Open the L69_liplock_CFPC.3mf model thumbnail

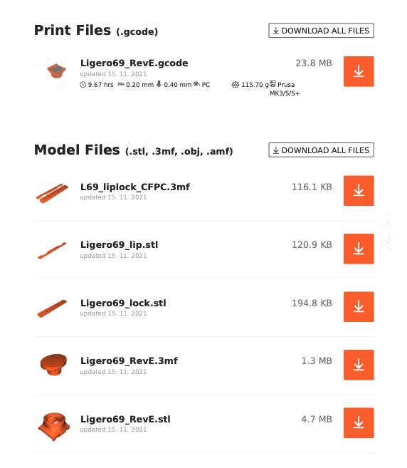tap(52, 193)
